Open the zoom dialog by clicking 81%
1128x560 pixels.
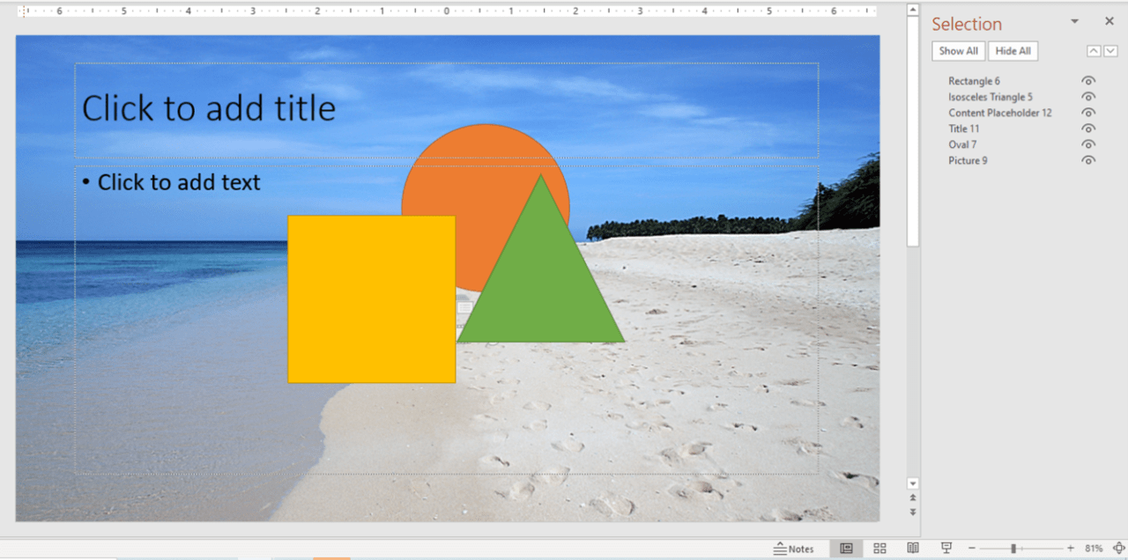pyautogui.click(x=1096, y=548)
